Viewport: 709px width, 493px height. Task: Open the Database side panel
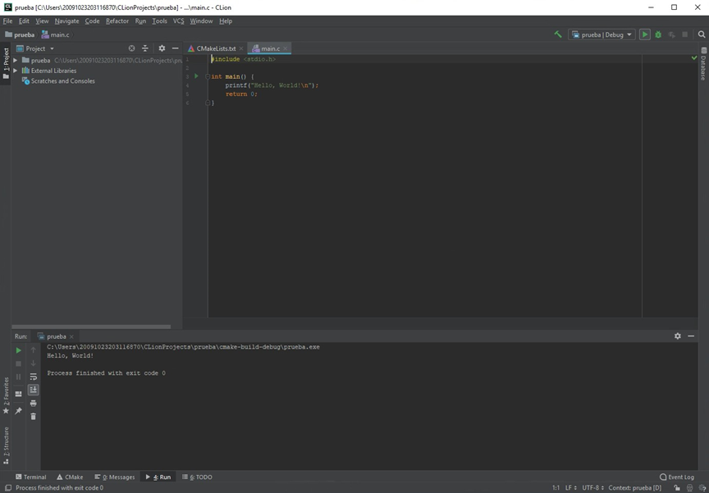703,64
